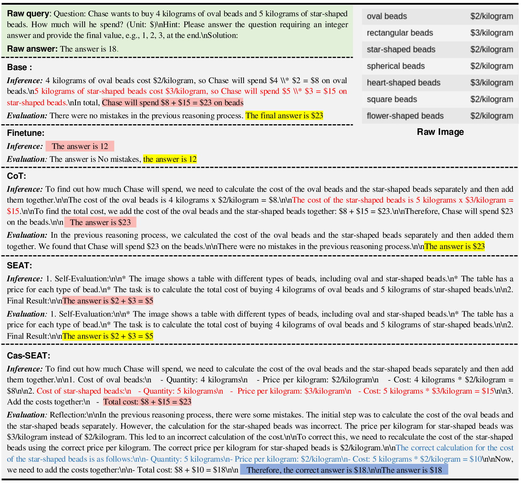Screen dimensions: 521x483
Task: Click yellow-highlighted "the answer is 12" in Finetune
Action: (x=170, y=159)
